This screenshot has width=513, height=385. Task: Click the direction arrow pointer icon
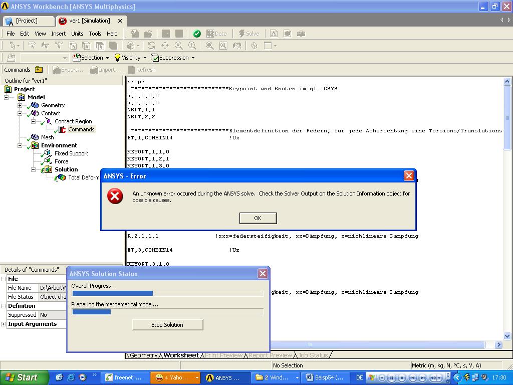45,46
